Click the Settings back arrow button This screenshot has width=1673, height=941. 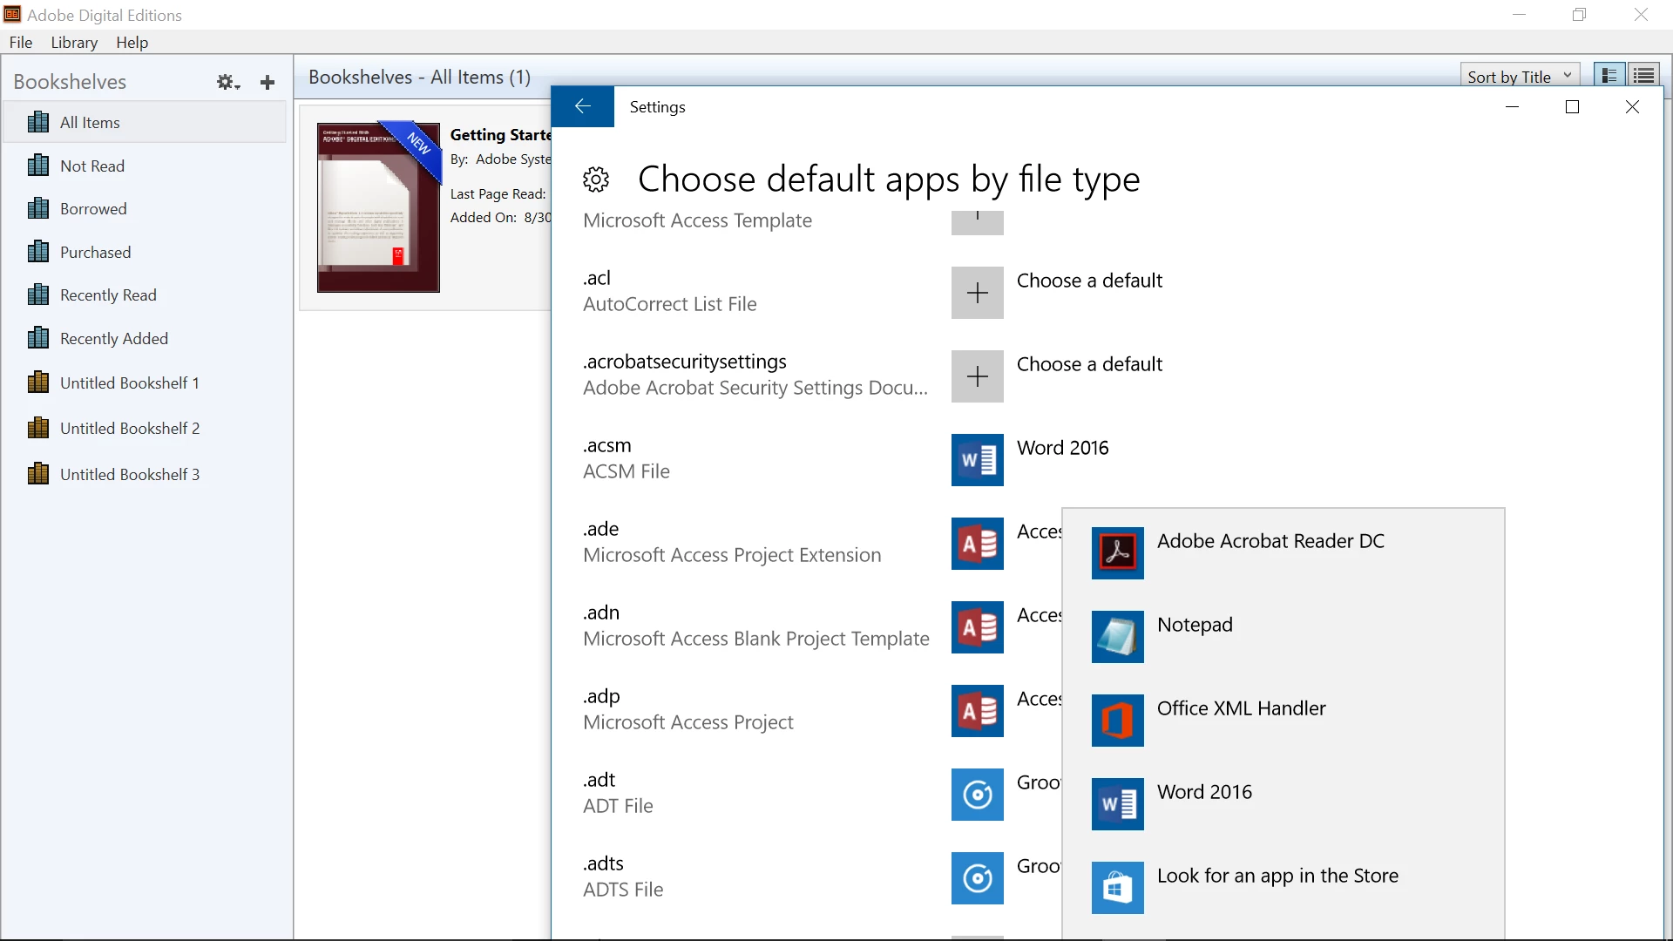click(x=583, y=106)
